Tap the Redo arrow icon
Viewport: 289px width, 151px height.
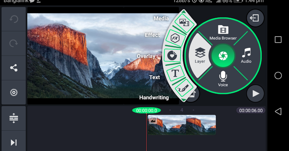pos(14,44)
